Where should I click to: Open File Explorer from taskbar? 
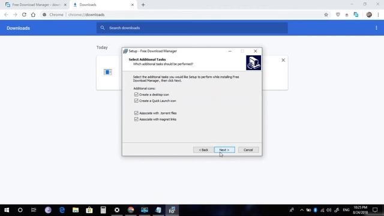76,210
